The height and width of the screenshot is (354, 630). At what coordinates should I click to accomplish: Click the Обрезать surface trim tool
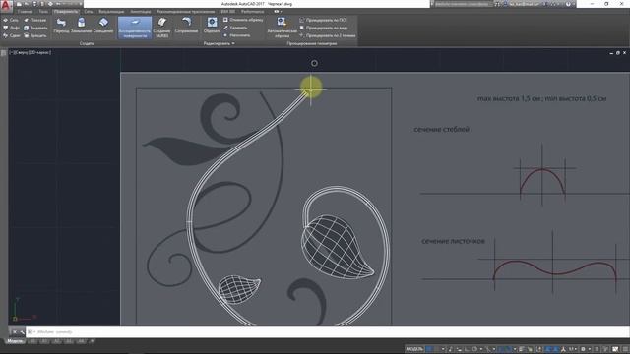[212, 26]
